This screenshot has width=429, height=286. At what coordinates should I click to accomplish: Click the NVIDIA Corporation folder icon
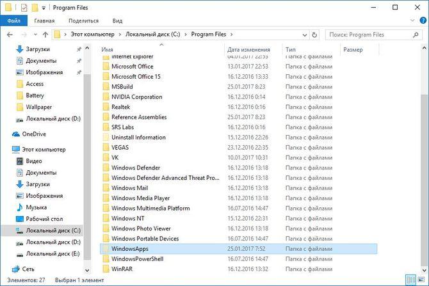coord(106,97)
